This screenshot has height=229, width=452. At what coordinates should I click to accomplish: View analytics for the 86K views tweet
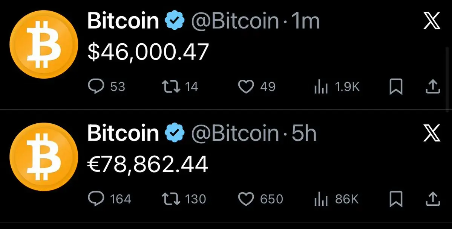click(320, 199)
